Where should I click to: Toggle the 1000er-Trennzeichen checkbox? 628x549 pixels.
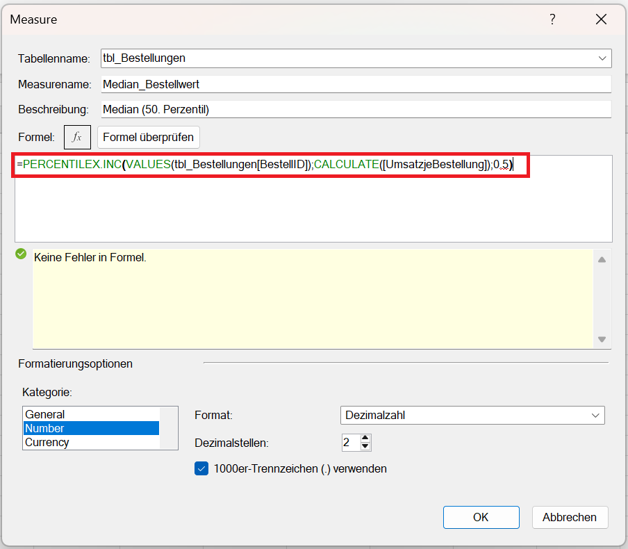tap(201, 468)
